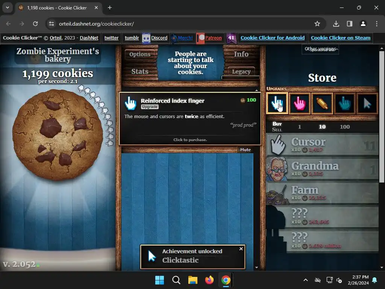Click the middle panel scroll down arrow
The height and width of the screenshot is (289, 385).
point(256,268)
